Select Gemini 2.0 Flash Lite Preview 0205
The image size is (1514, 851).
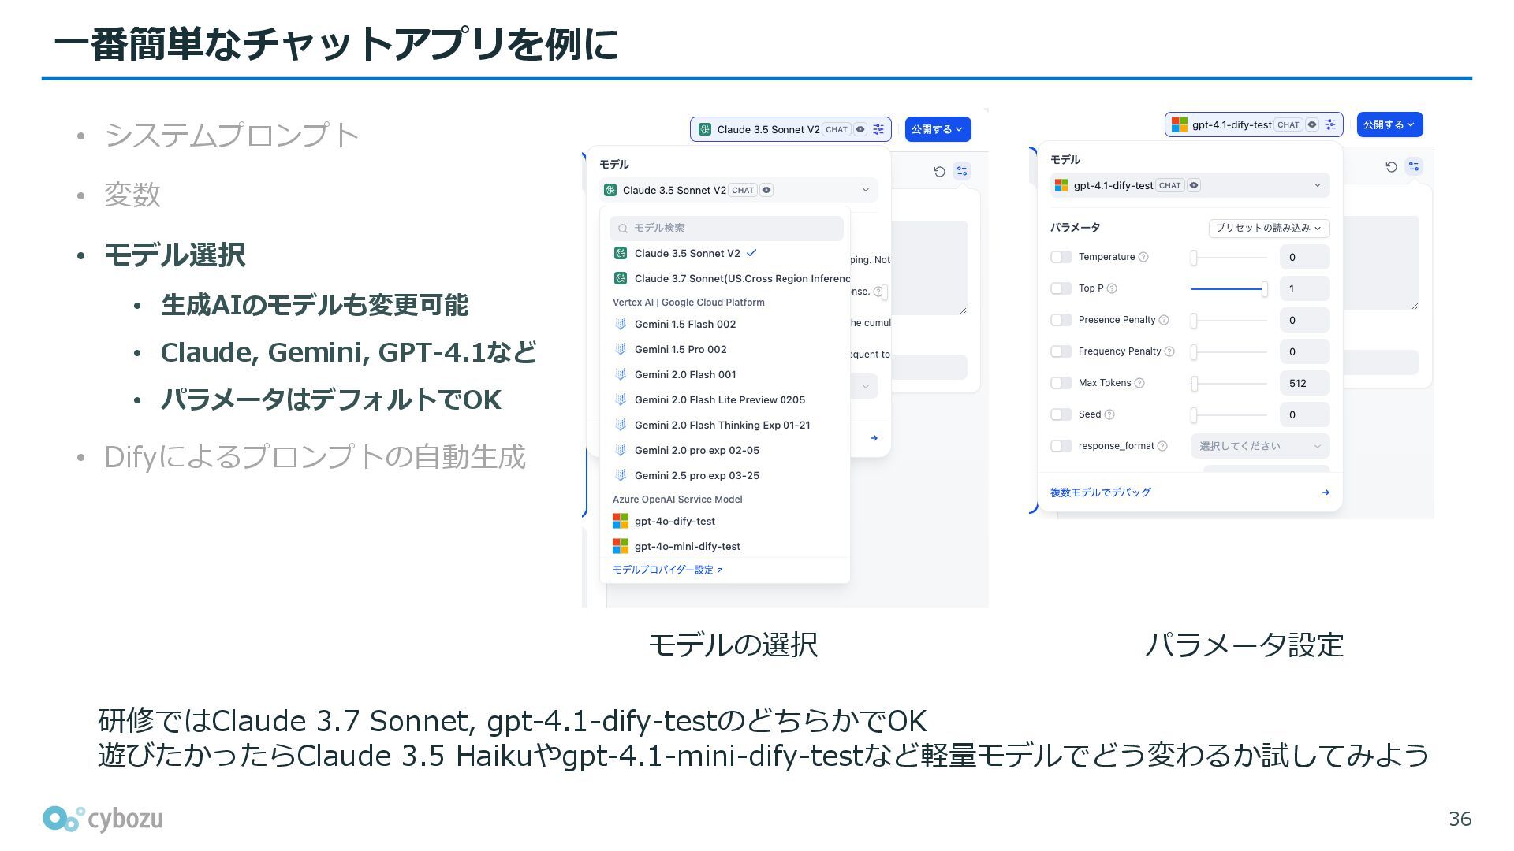pos(725,399)
